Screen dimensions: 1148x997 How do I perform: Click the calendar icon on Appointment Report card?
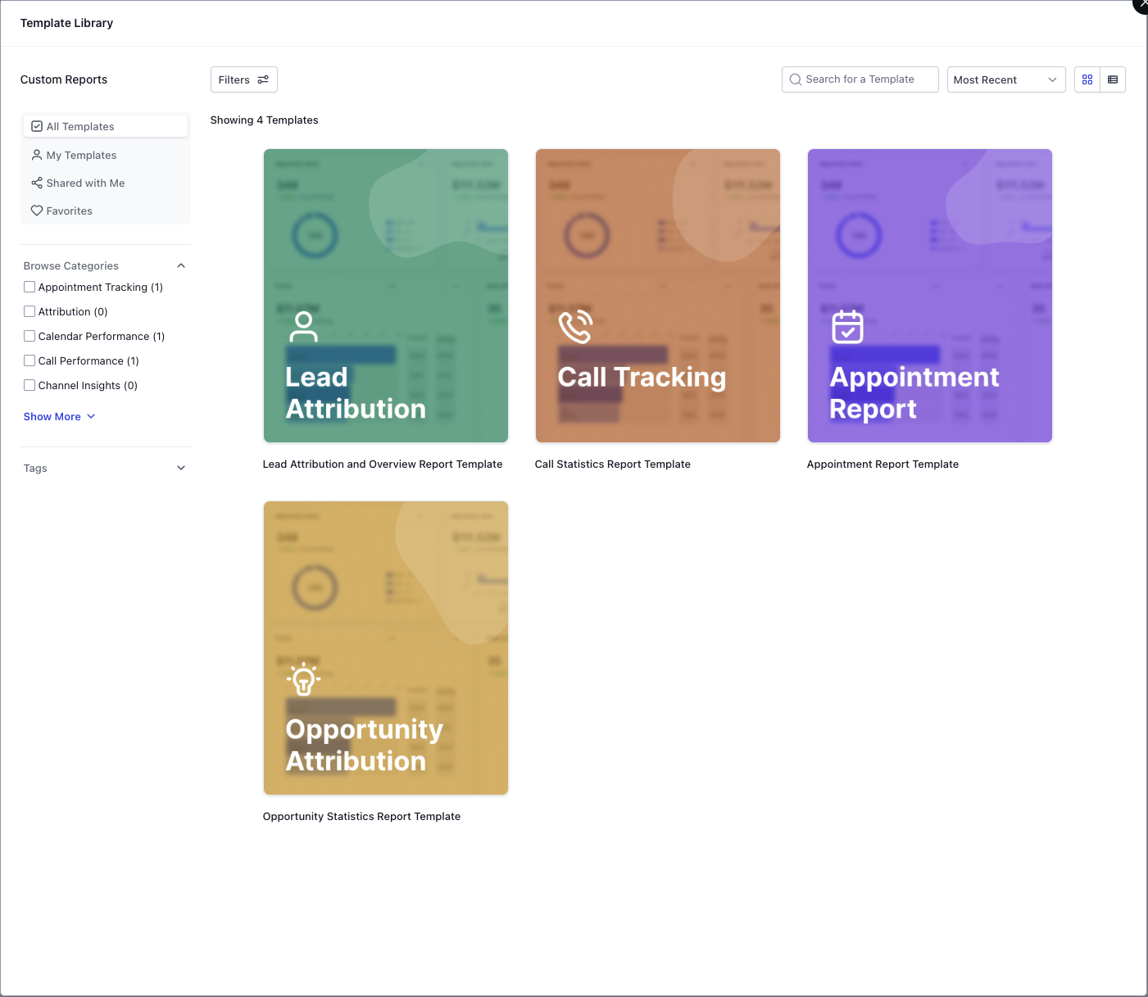click(847, 327)
